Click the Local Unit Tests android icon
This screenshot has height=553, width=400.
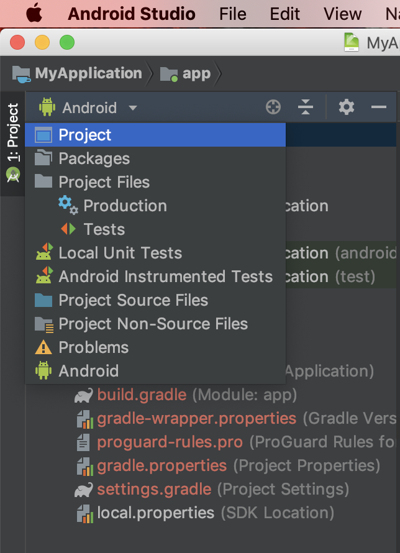click(44, 252)
